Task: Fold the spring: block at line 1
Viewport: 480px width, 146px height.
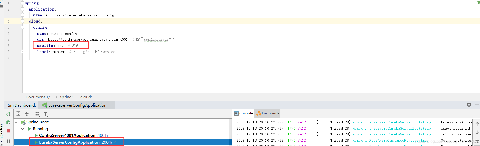Action: [x=23, y=3]
